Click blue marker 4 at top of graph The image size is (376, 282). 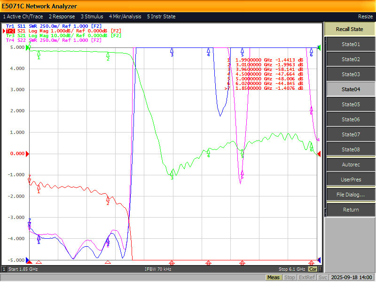pyautogui.click(x=208, y=52)
